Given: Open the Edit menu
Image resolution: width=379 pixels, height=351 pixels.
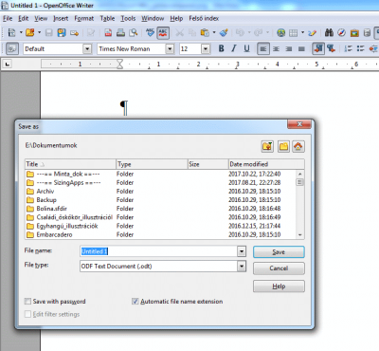Looking at the screenshot, I should click(x=24, y=18).
